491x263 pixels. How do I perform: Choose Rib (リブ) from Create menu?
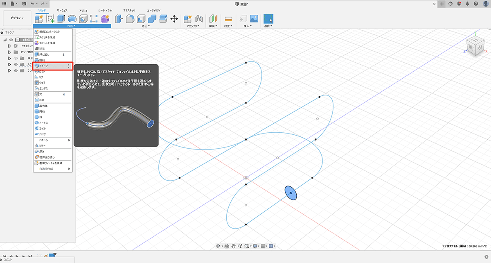click(53, 77)
